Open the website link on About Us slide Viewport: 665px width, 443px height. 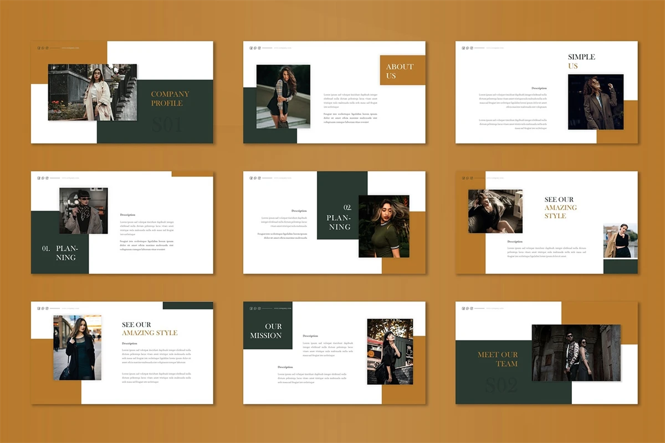coord(283,48)
